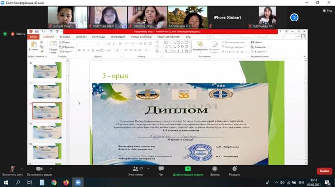Open the Выделить select dropdown
Viewport: 335px width, 187px height.
click(x=259, y=52)
